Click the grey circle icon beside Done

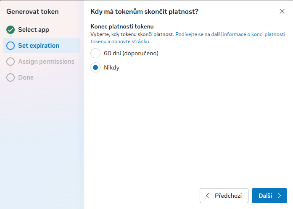[x=11, y=77]
